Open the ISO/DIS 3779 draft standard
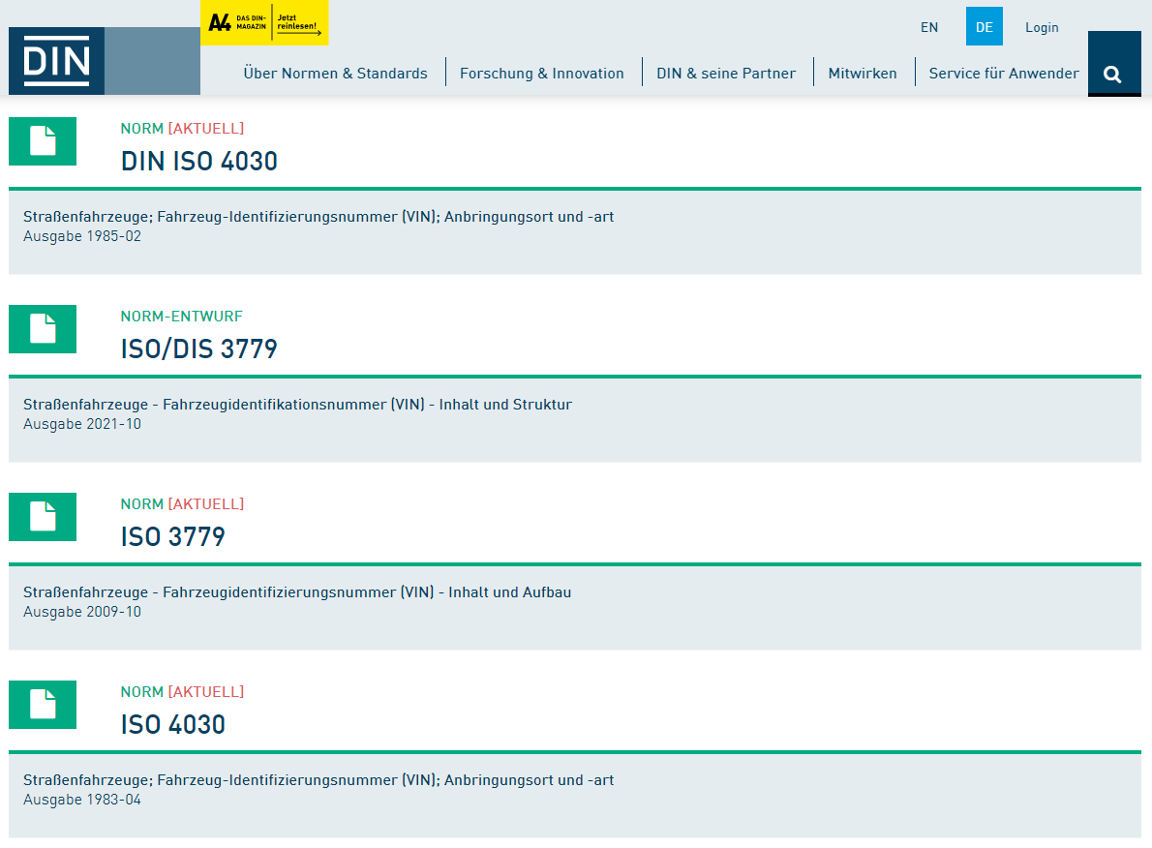This screenshot has width=1152, height=848. point(198,348)
